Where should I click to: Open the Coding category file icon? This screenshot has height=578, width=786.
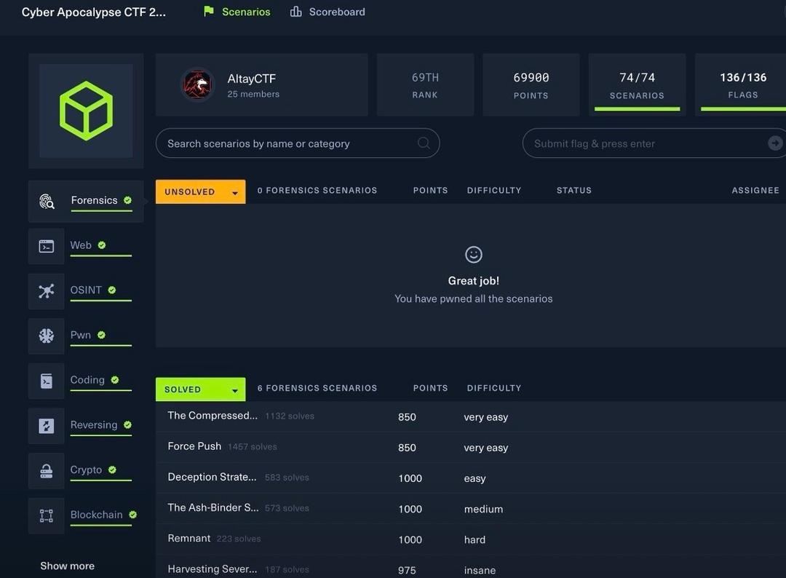[x=46, y=381]
